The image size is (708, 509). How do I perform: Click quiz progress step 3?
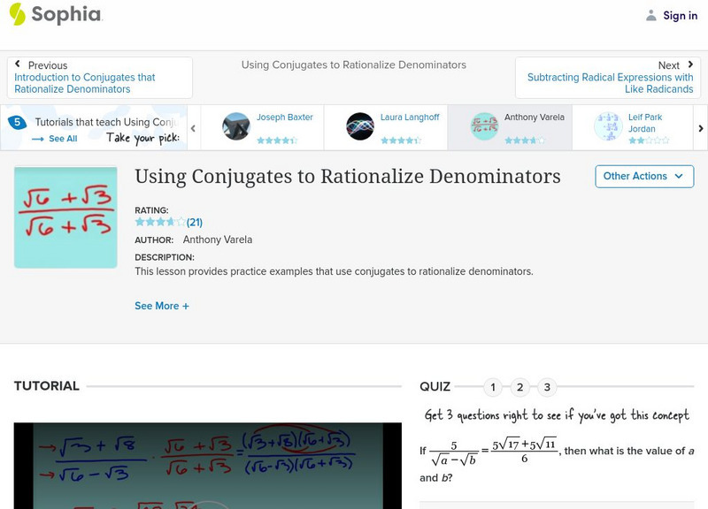(x=546, y=386)
